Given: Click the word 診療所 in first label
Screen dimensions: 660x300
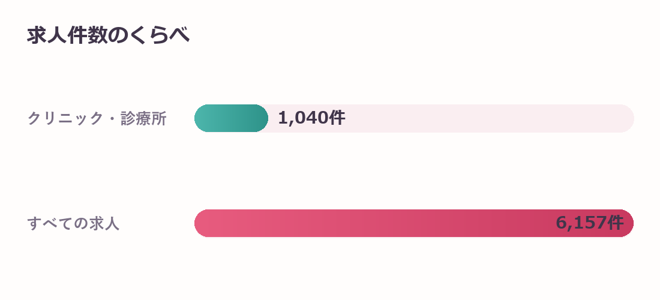Looking at the screenshot, I should click(144, 118).
